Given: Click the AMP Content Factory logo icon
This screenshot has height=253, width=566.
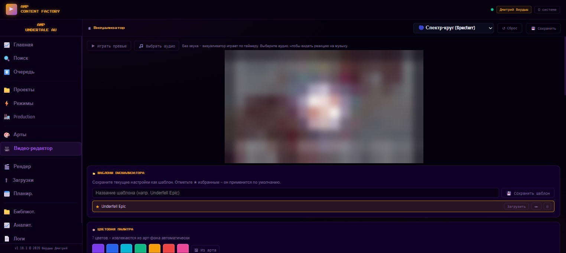Looking at the screenshot, I should click(x=11, y=9).
